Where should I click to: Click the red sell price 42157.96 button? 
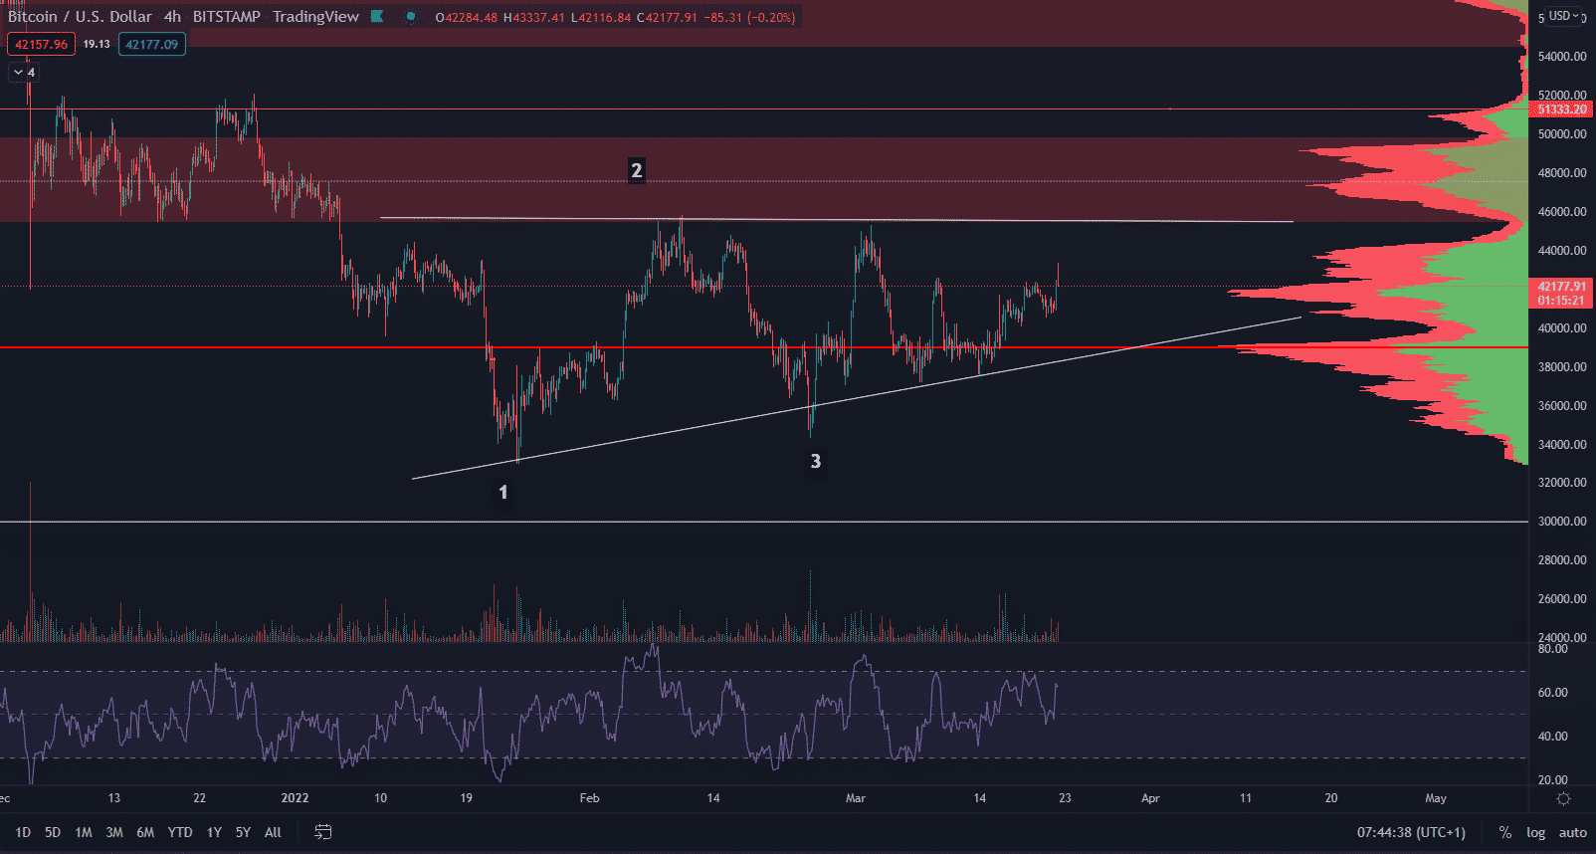coord(41,44)
